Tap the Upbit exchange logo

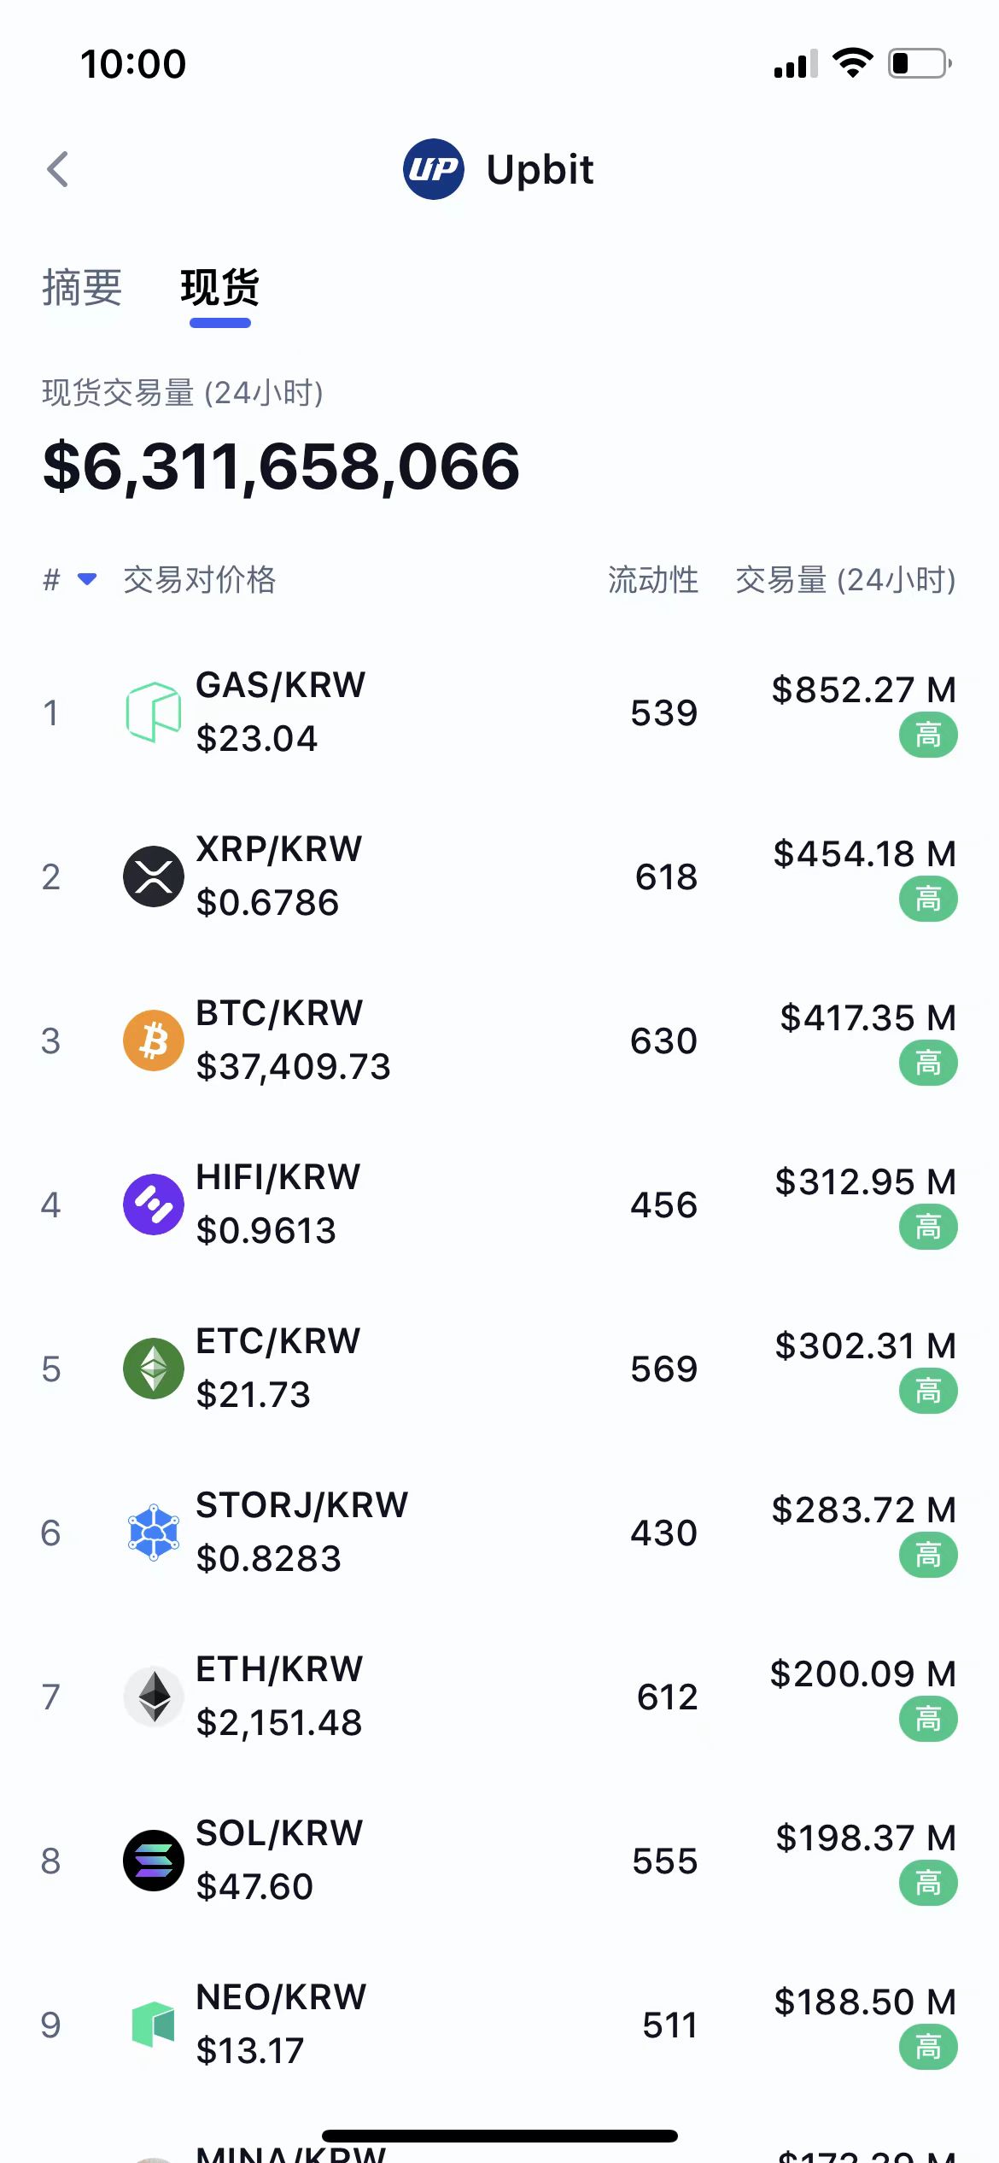433,169
